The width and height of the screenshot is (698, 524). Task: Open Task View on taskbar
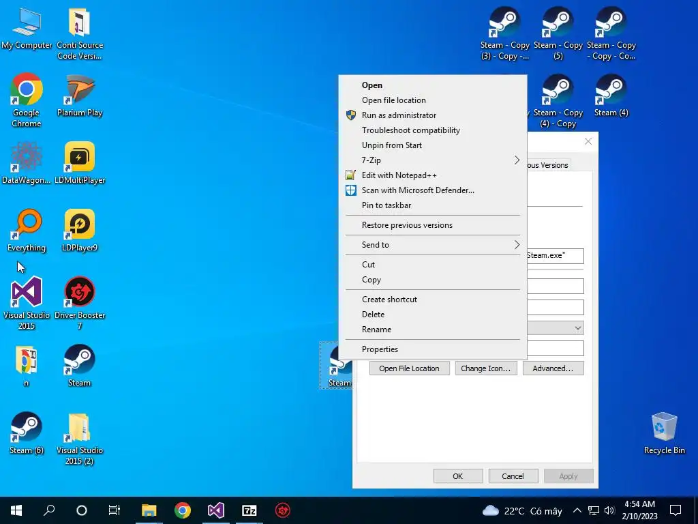pyautogui.click(x=115, y=510)
